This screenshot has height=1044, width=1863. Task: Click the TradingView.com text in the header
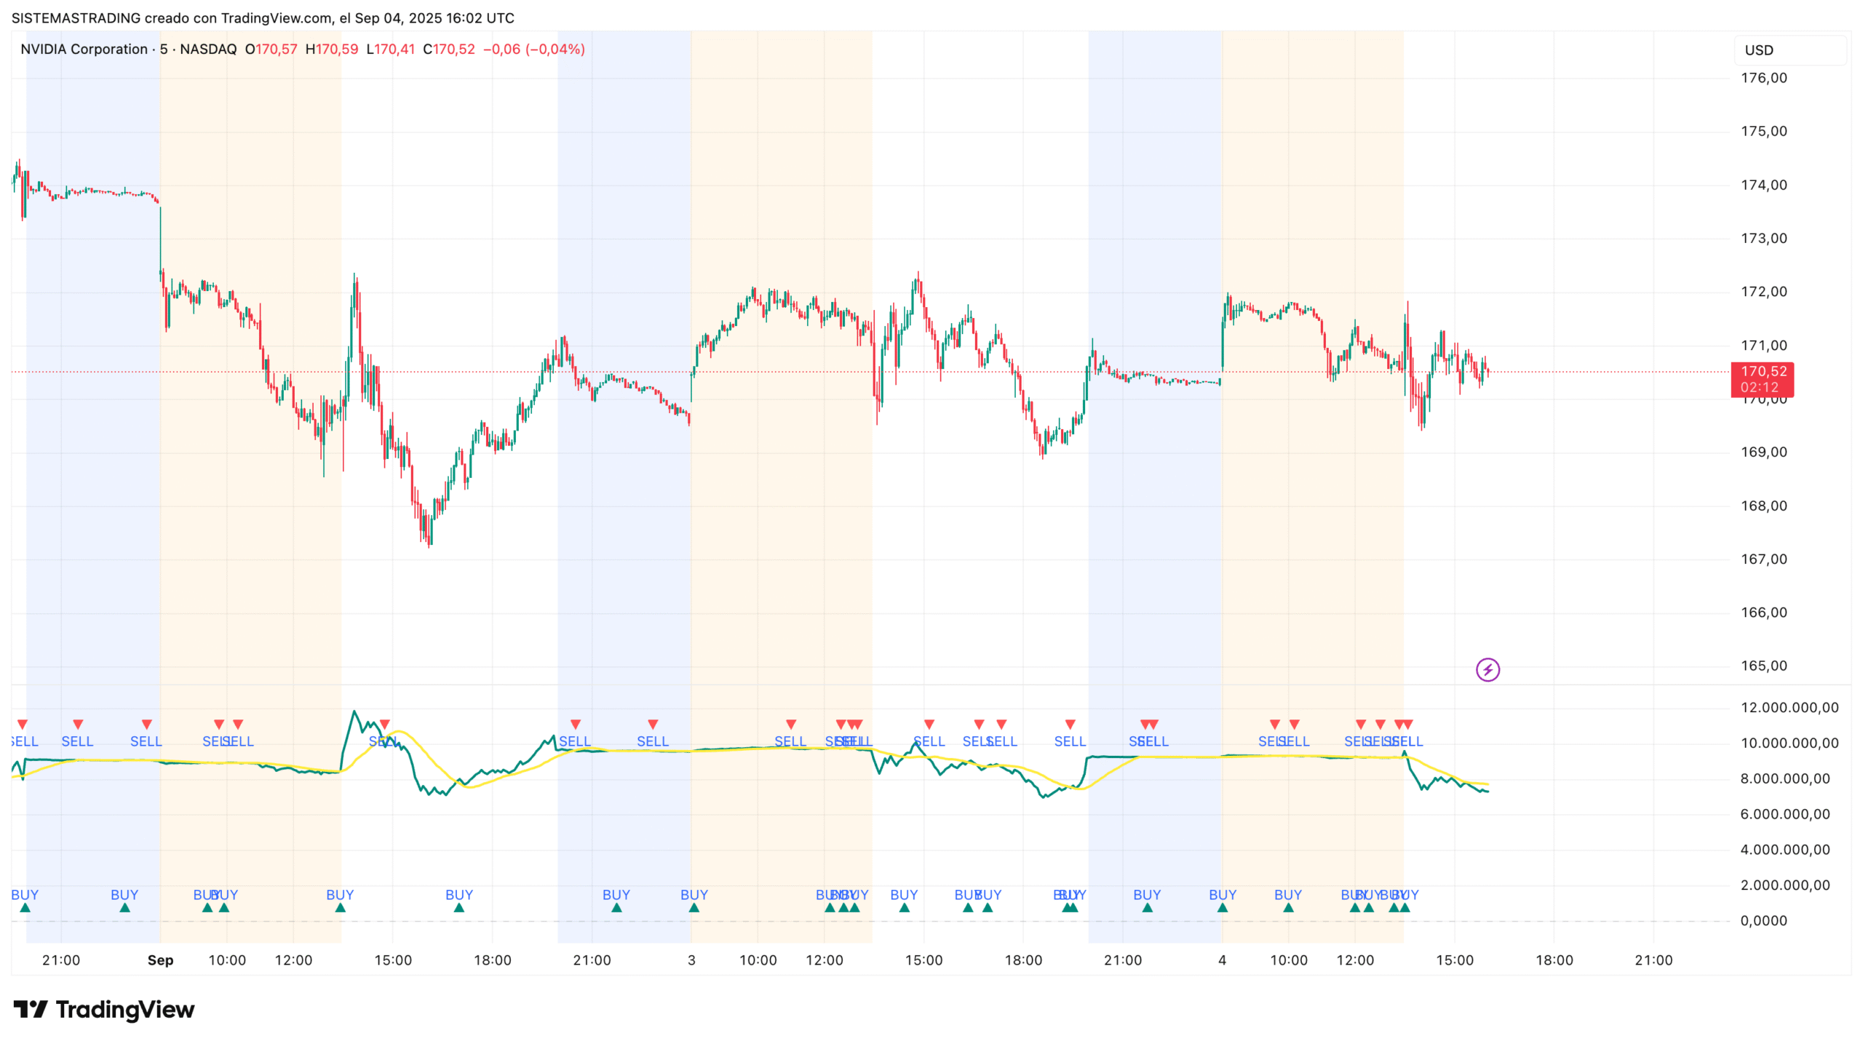(269, 18)
